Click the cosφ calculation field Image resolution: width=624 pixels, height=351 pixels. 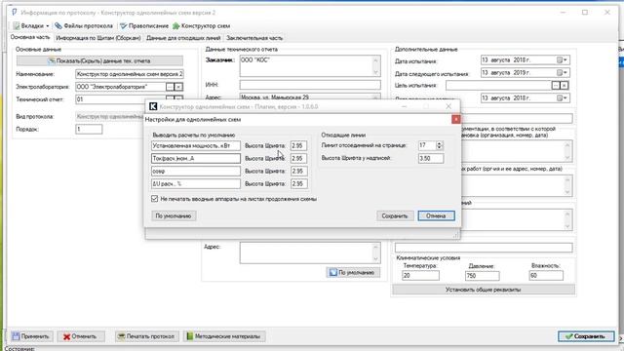pos(196,172)
